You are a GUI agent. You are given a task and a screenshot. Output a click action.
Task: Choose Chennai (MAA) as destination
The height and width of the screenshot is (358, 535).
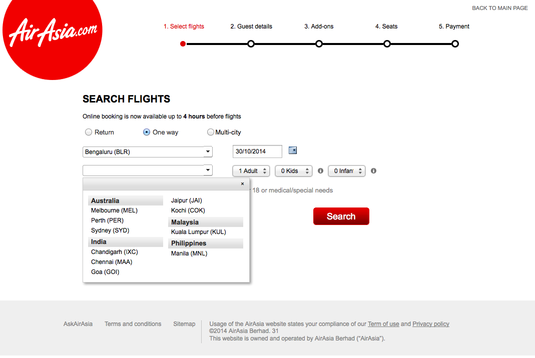[112, 262]
